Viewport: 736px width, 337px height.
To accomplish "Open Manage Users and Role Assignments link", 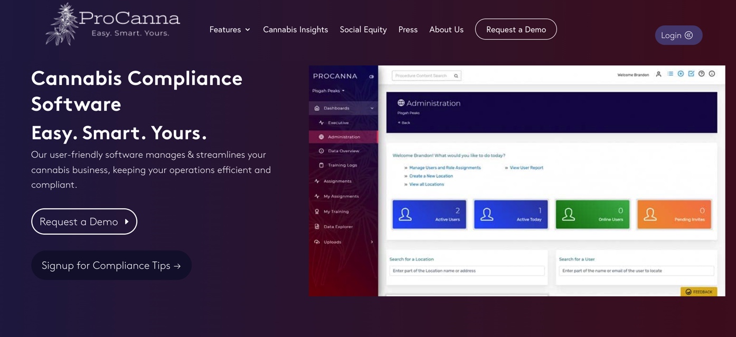I will point(445,168).
